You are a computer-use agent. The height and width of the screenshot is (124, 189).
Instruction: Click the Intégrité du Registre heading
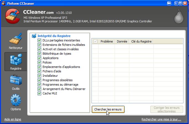[x=54, y=36]
